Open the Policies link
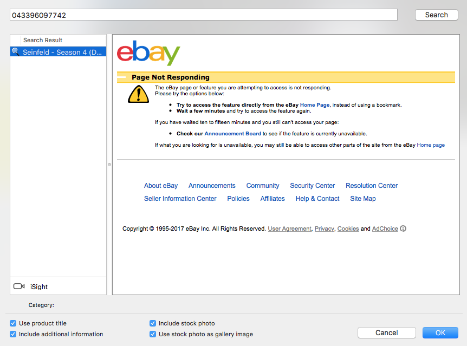Viewport: 467px width, 346px height. point(238,199)
